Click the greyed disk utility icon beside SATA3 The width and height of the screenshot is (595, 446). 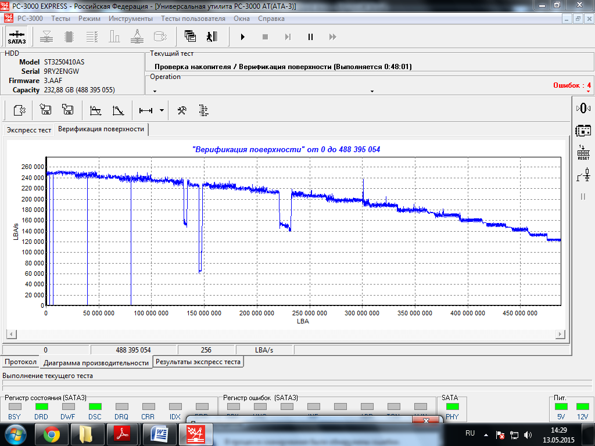[46, 37]
